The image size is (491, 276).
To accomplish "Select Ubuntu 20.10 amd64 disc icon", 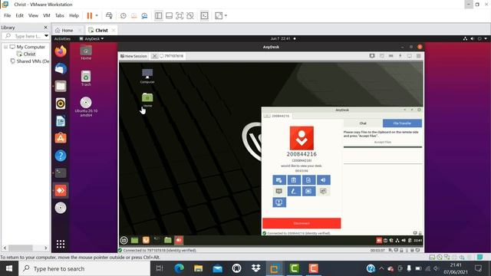I will [86, 107].
